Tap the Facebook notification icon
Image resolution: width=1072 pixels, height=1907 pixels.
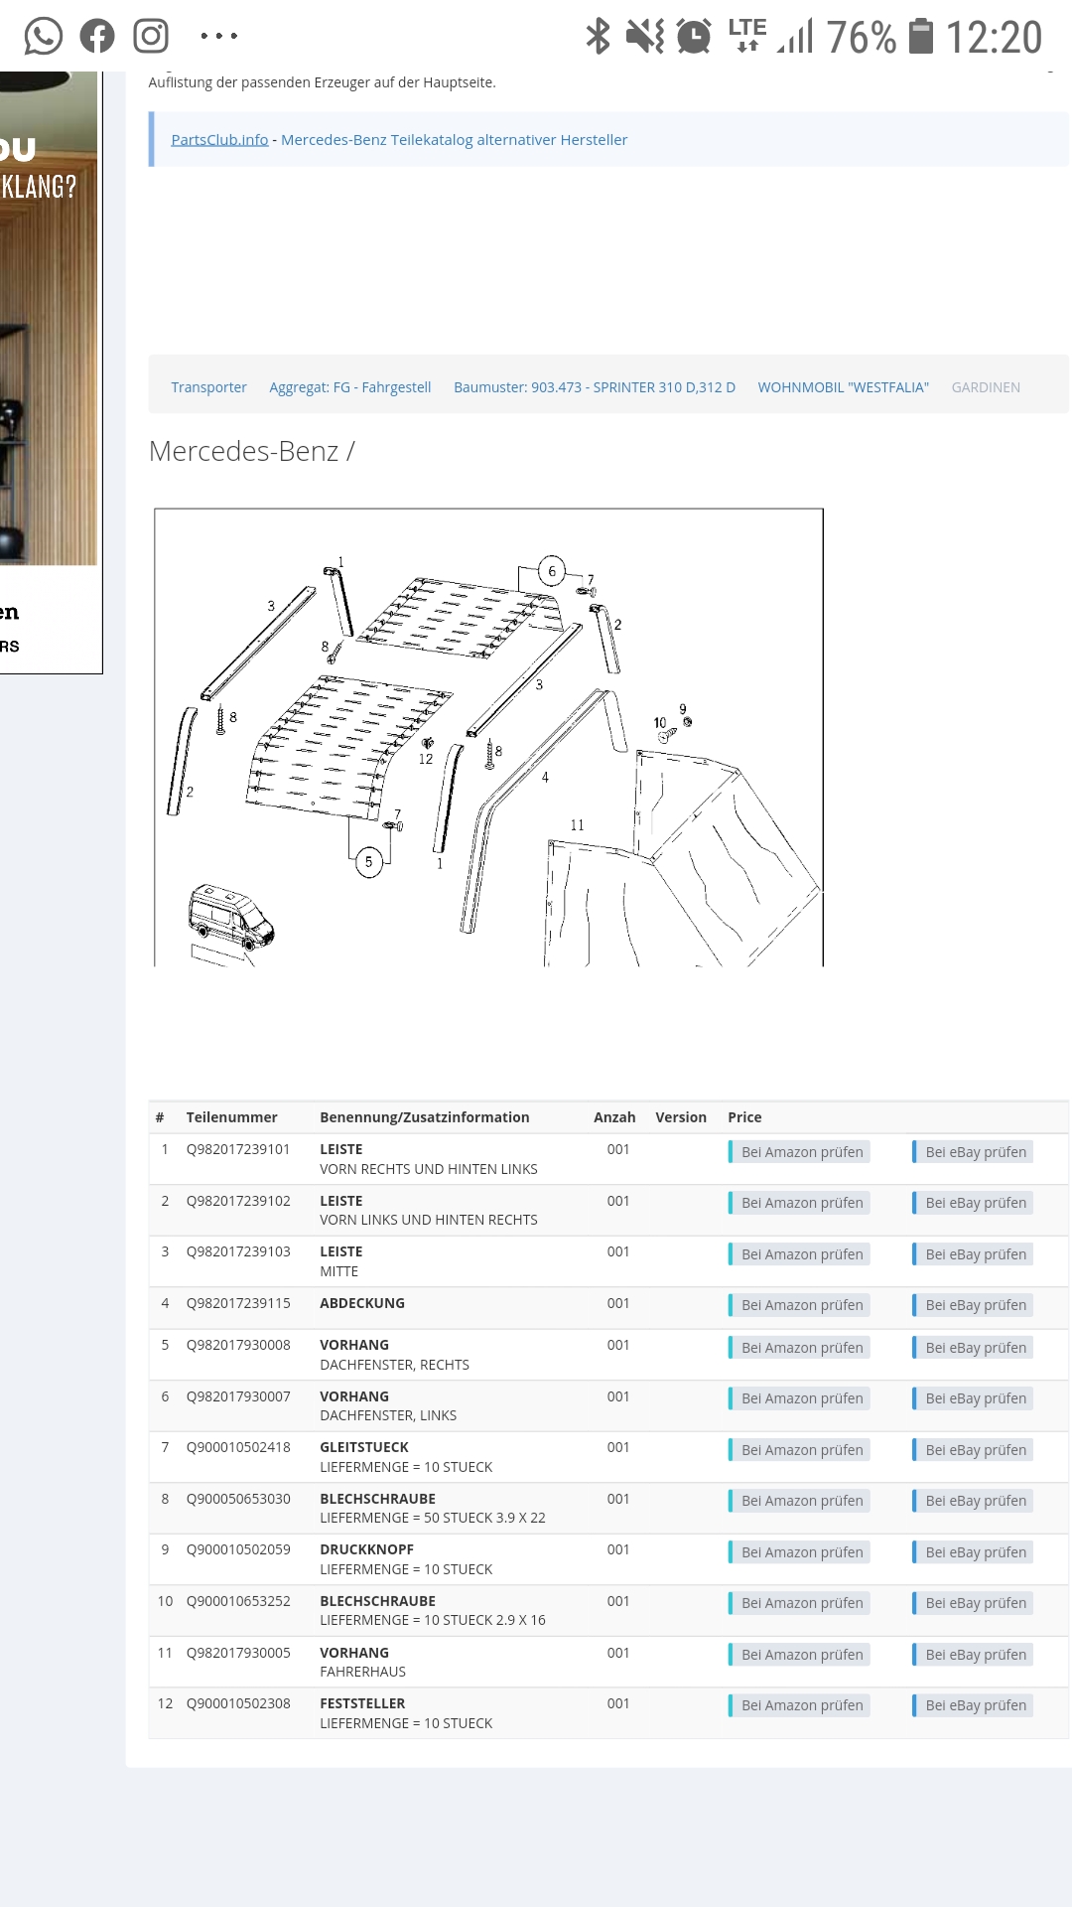(x=97, y=37)
